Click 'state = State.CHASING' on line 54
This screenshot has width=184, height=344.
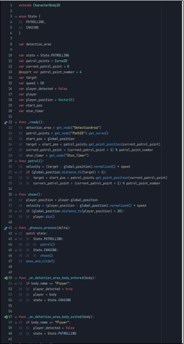coord(52,300)
